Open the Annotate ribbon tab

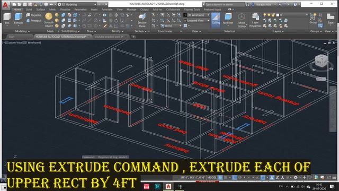click(107, 10)
